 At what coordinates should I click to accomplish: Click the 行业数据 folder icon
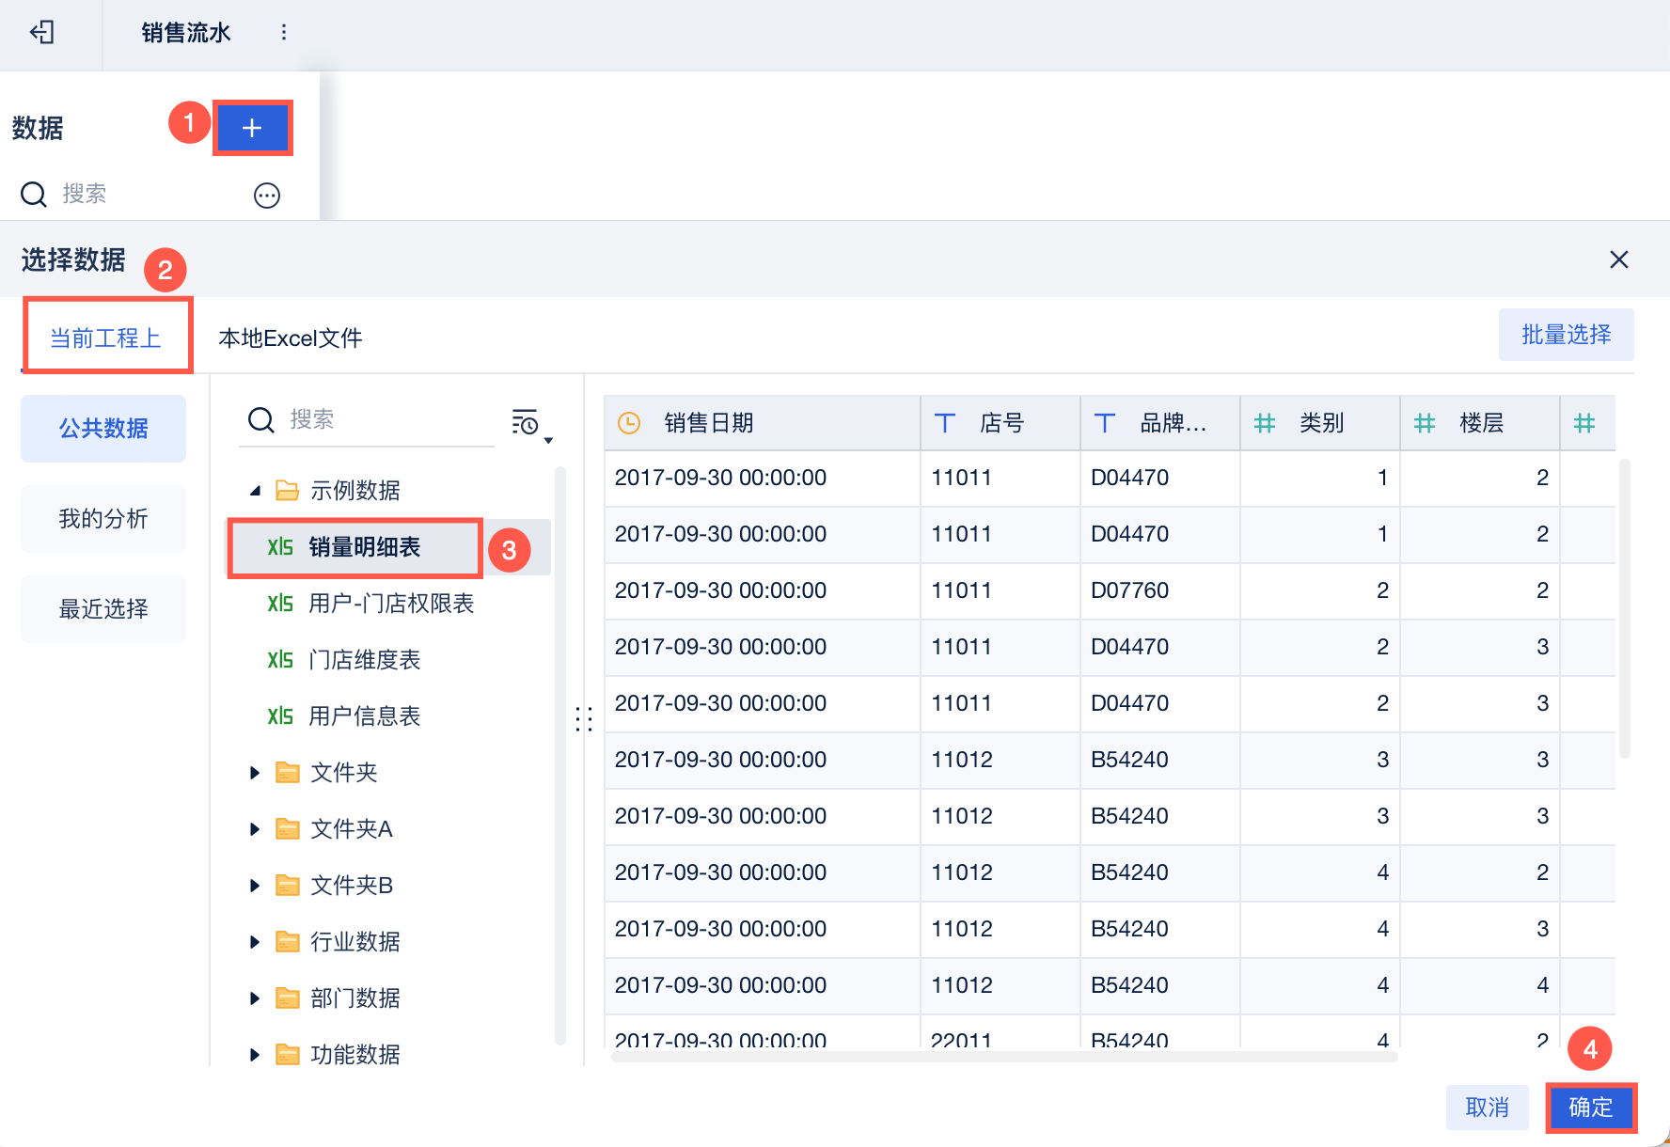287,941
